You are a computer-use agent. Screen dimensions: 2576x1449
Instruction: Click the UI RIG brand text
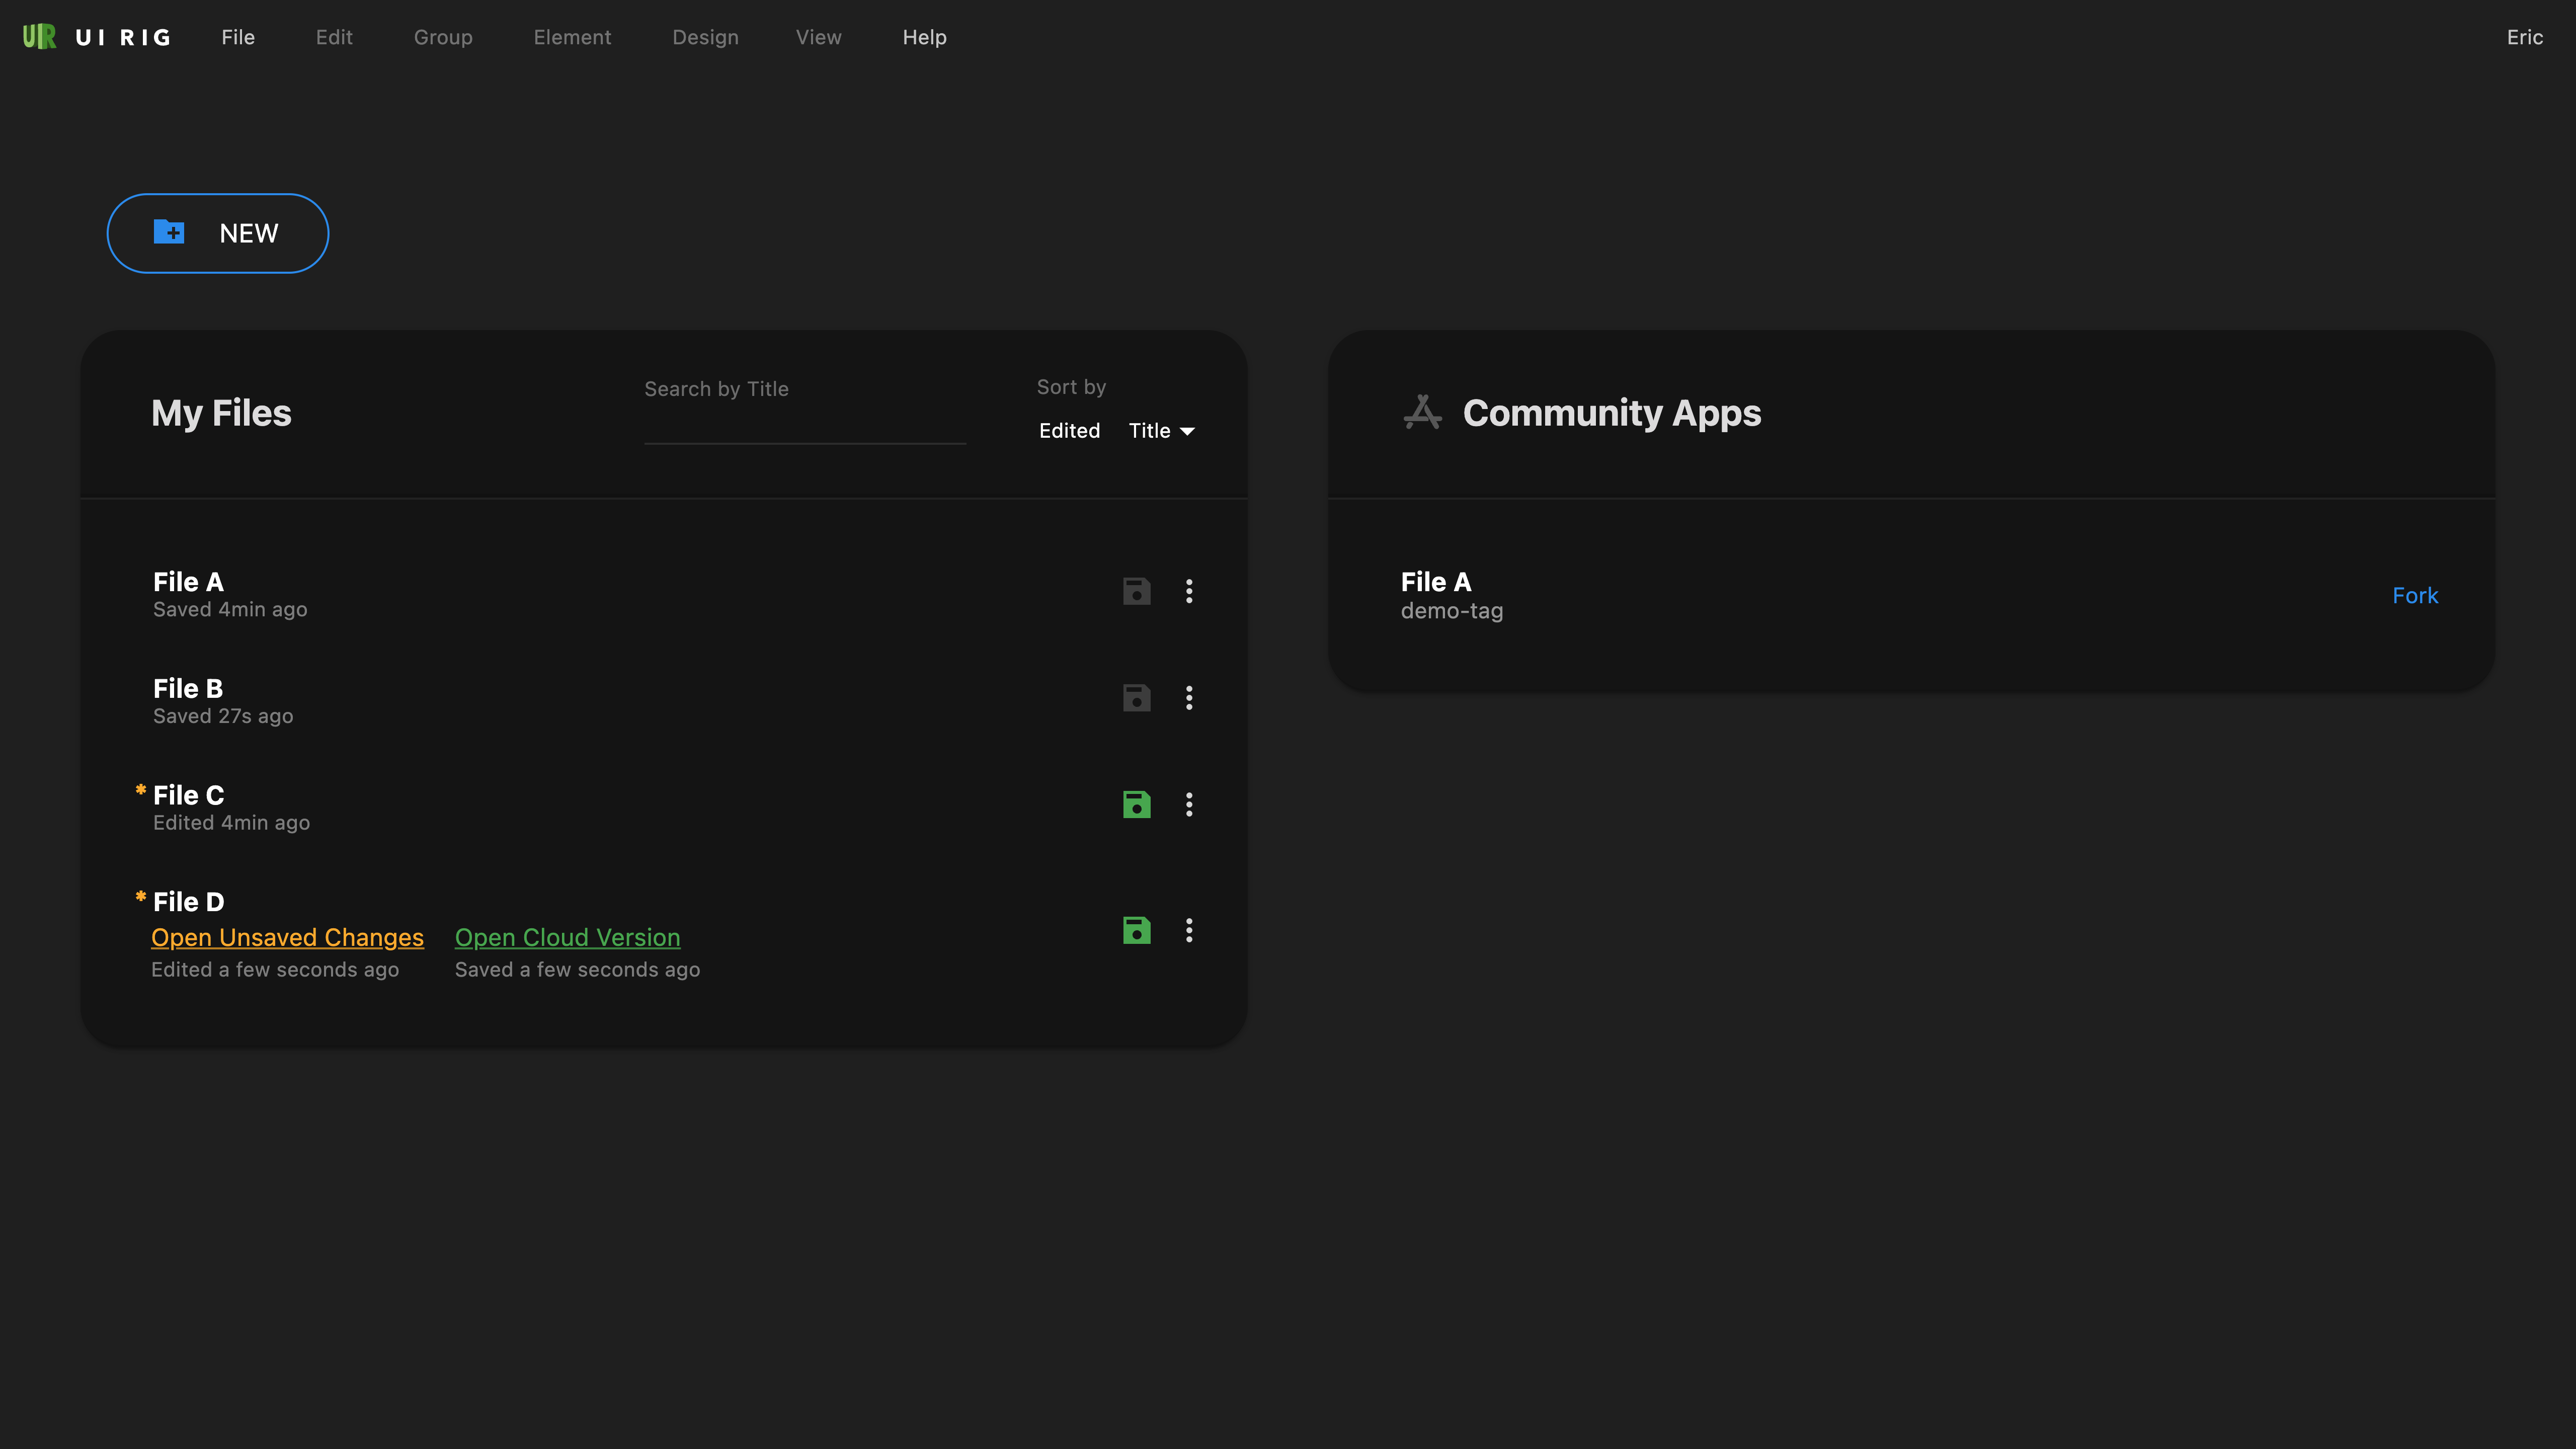pos(123,37)
